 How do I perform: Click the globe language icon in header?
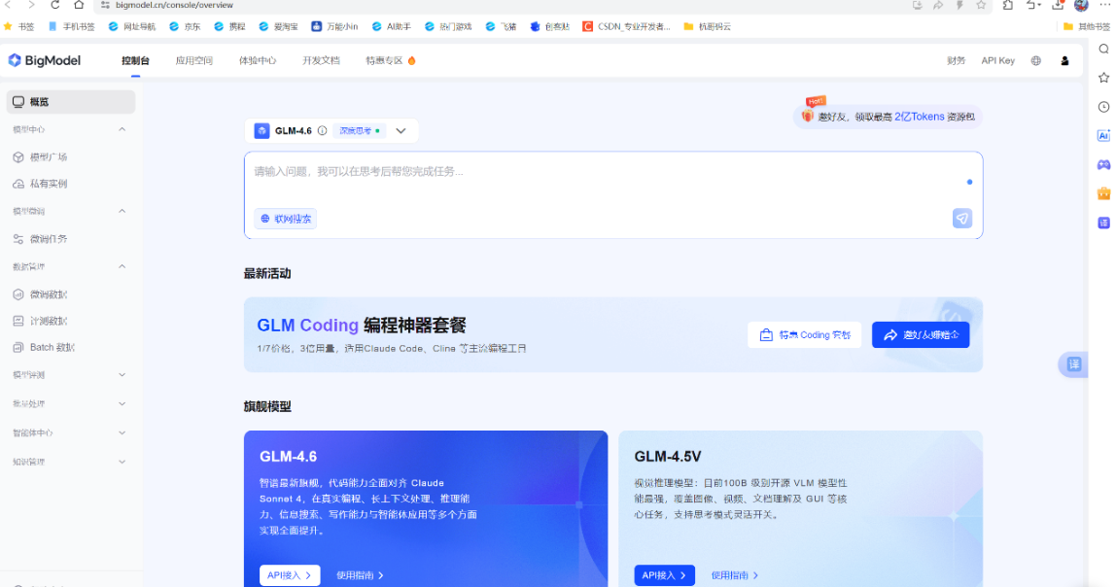pos(1035,60)
